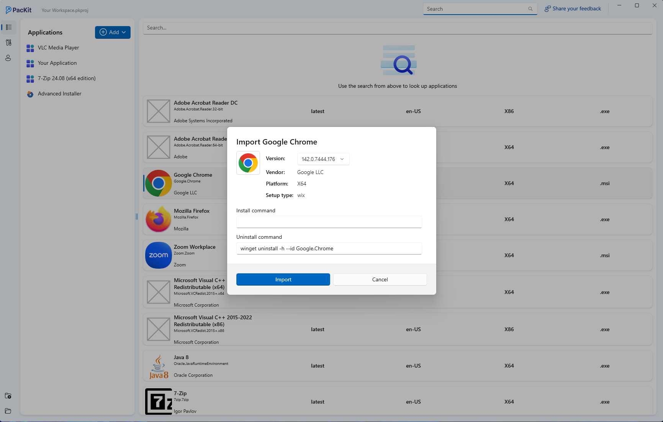Click the Zoom Workplace app icon
Image resolution: width=663 pixels, height=422 pixels.
(158, 255)
